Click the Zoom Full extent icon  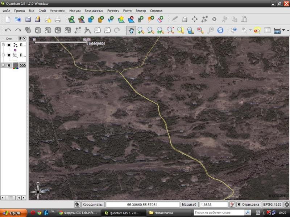[170, 30]
